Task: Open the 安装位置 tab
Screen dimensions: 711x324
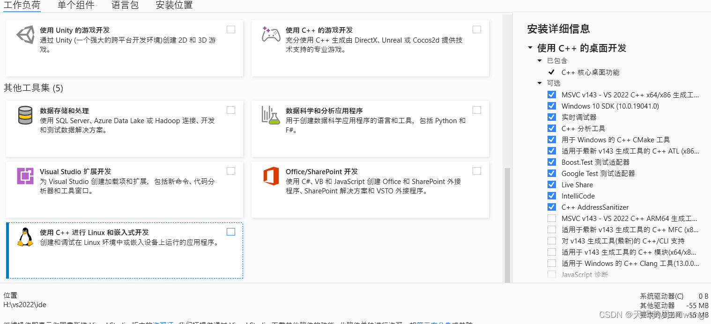Action: (x=174, y=5)
